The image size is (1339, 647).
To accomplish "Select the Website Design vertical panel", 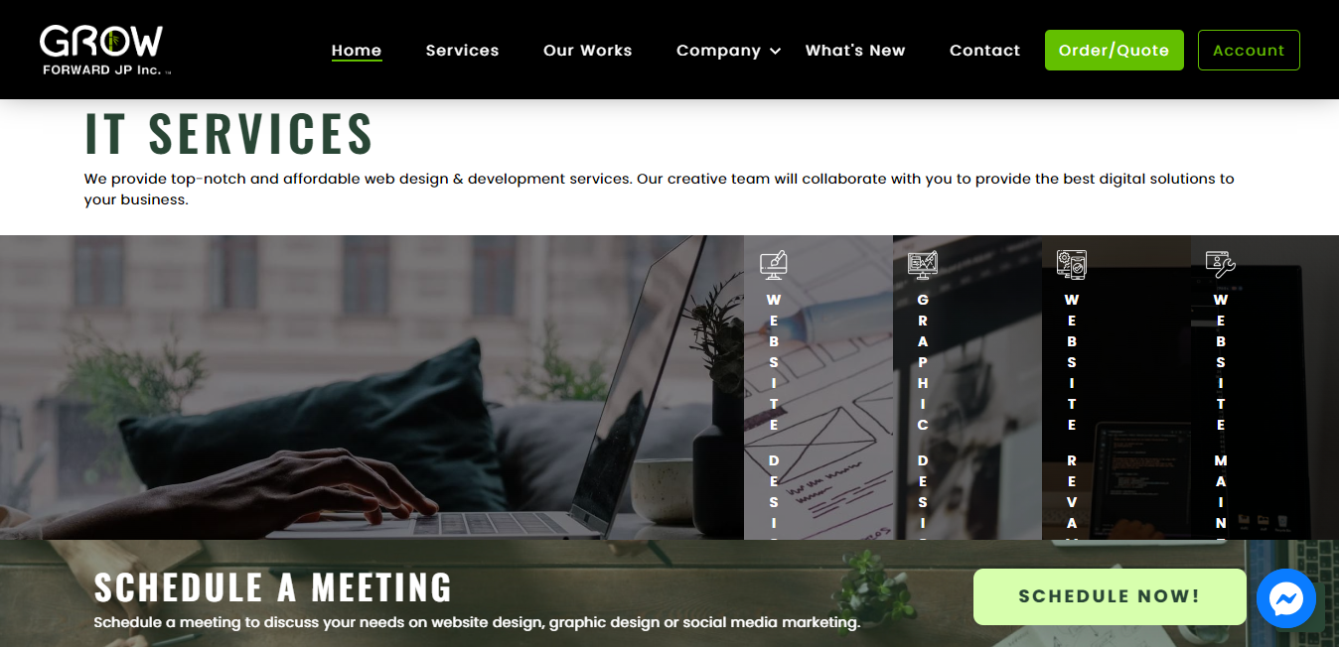I will click(x=818, y=388).
